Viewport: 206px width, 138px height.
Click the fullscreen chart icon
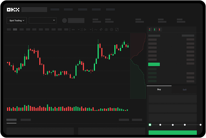[x=117, y=30]
